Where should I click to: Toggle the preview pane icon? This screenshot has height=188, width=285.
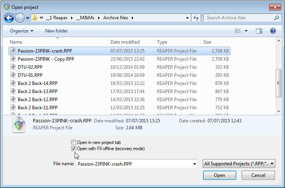tap(259, 31)
